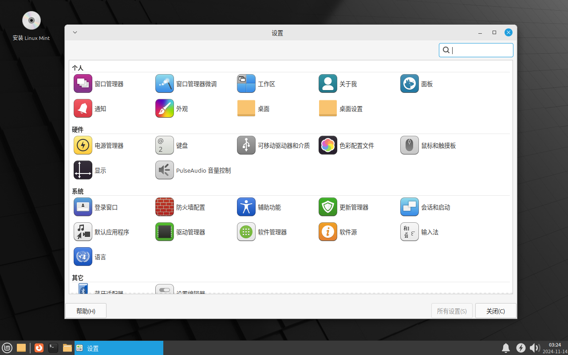Open PulseAudio 音量控制
The image size is (568, 355).
193,170
